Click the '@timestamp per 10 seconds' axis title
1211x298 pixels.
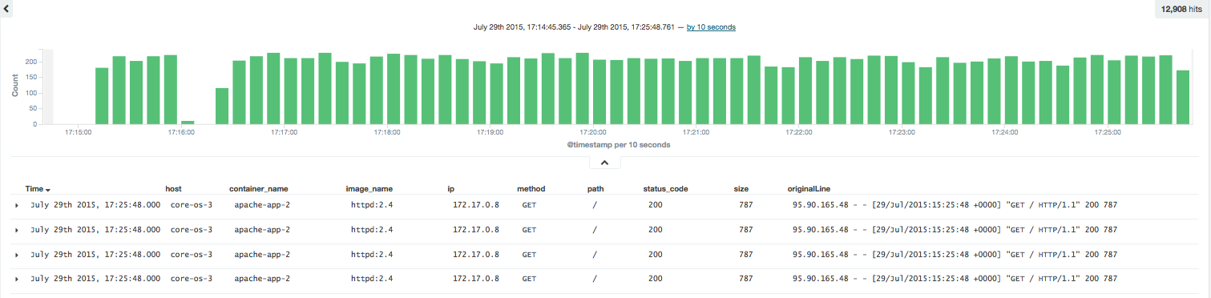(619, 145)
